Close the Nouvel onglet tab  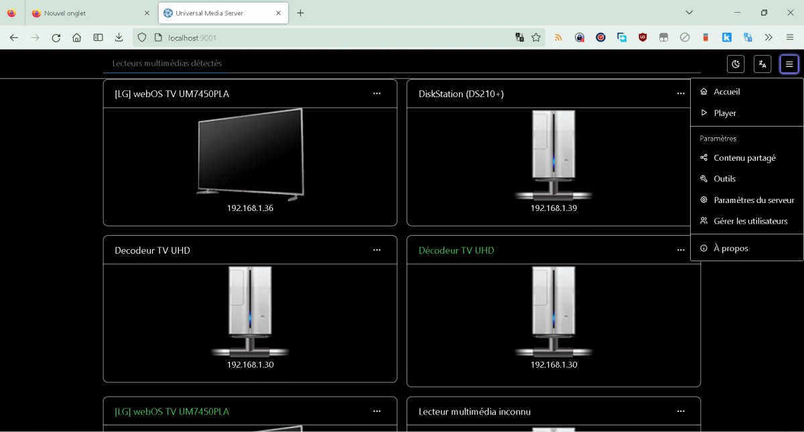click(147, 13)
